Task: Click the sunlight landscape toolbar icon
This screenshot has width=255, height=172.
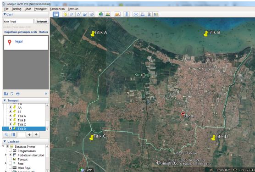Action: tap(108, 14)
